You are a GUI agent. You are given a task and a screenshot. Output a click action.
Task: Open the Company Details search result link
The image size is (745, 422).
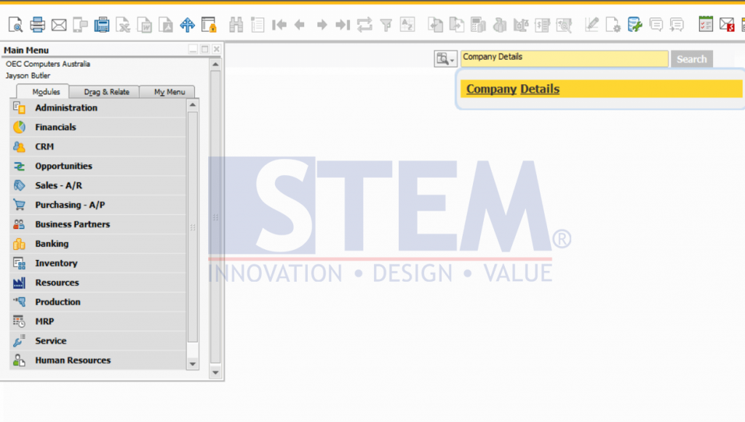512,89
